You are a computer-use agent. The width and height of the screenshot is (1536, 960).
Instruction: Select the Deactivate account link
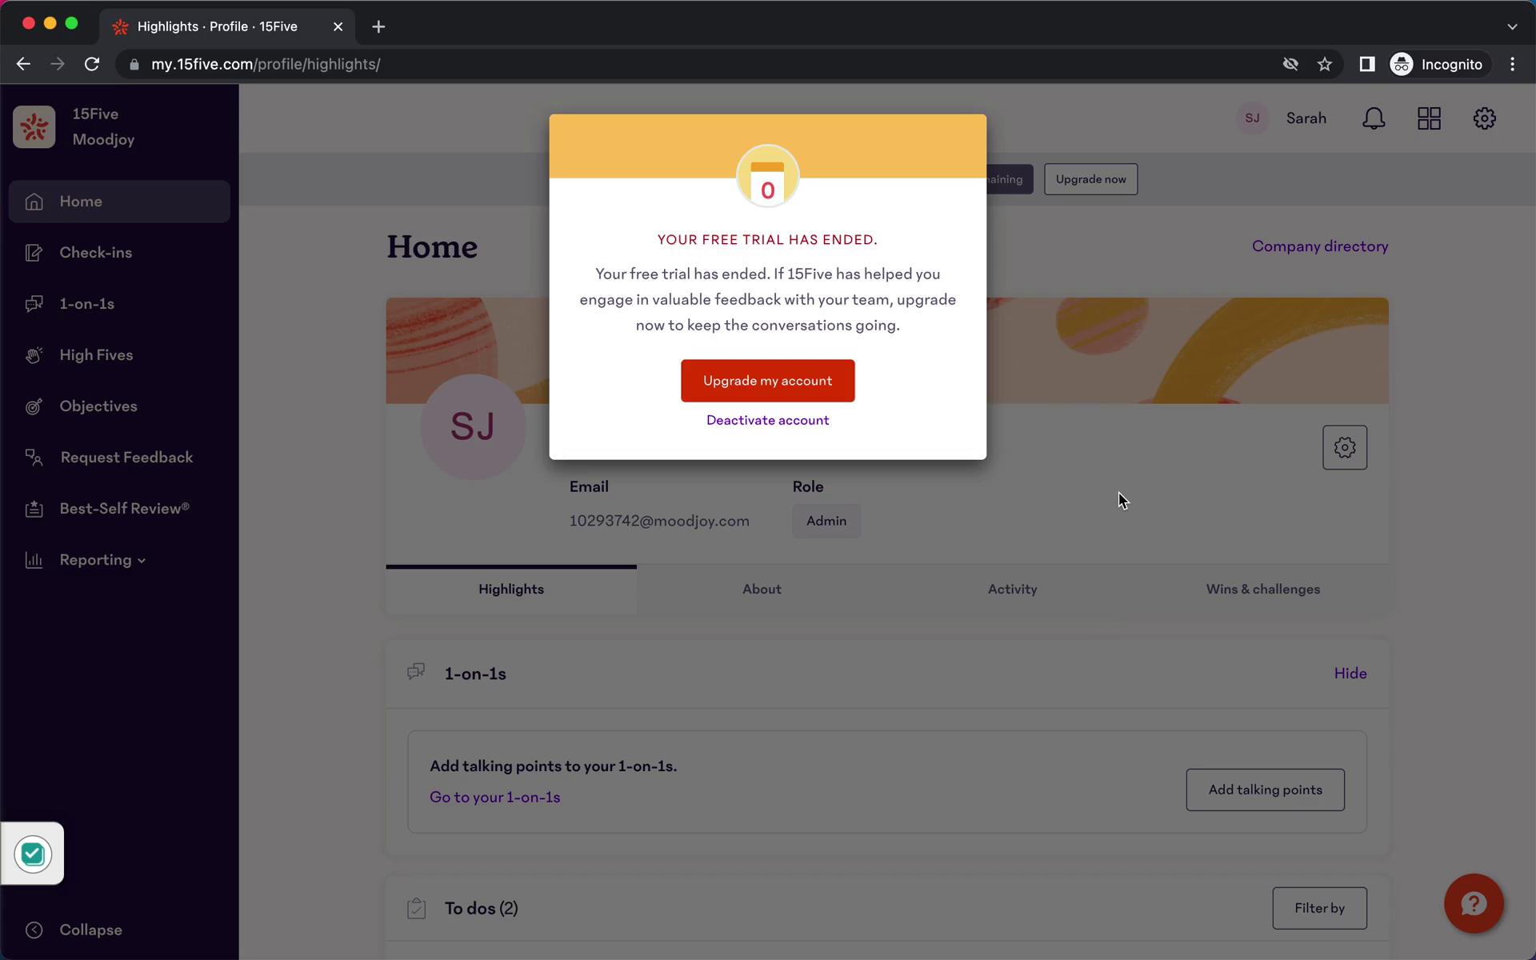tap(767, 419)
